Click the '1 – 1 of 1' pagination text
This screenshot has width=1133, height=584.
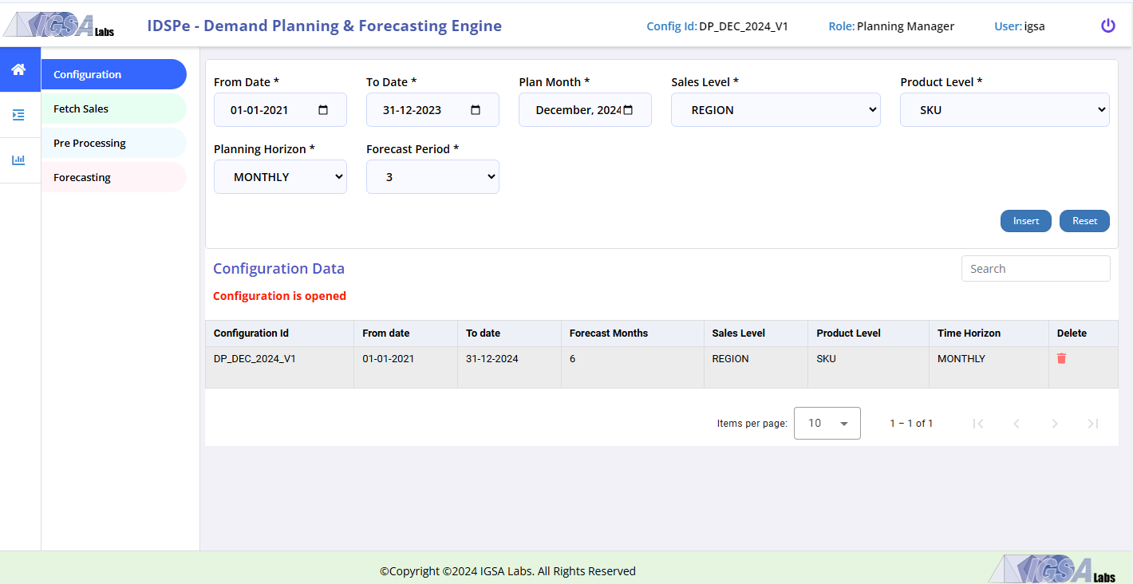[x=911, y=424]
